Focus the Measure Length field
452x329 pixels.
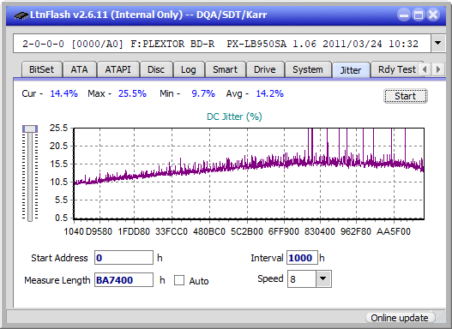(124, 280)
